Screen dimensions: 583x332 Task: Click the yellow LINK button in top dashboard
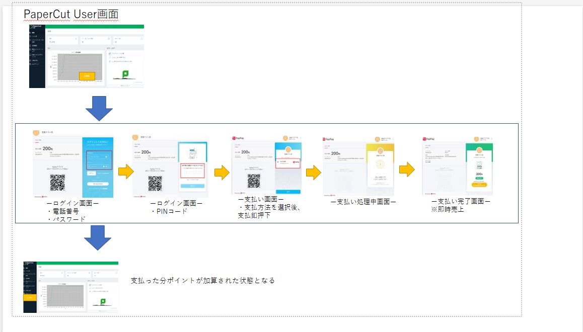coord(87,75)
